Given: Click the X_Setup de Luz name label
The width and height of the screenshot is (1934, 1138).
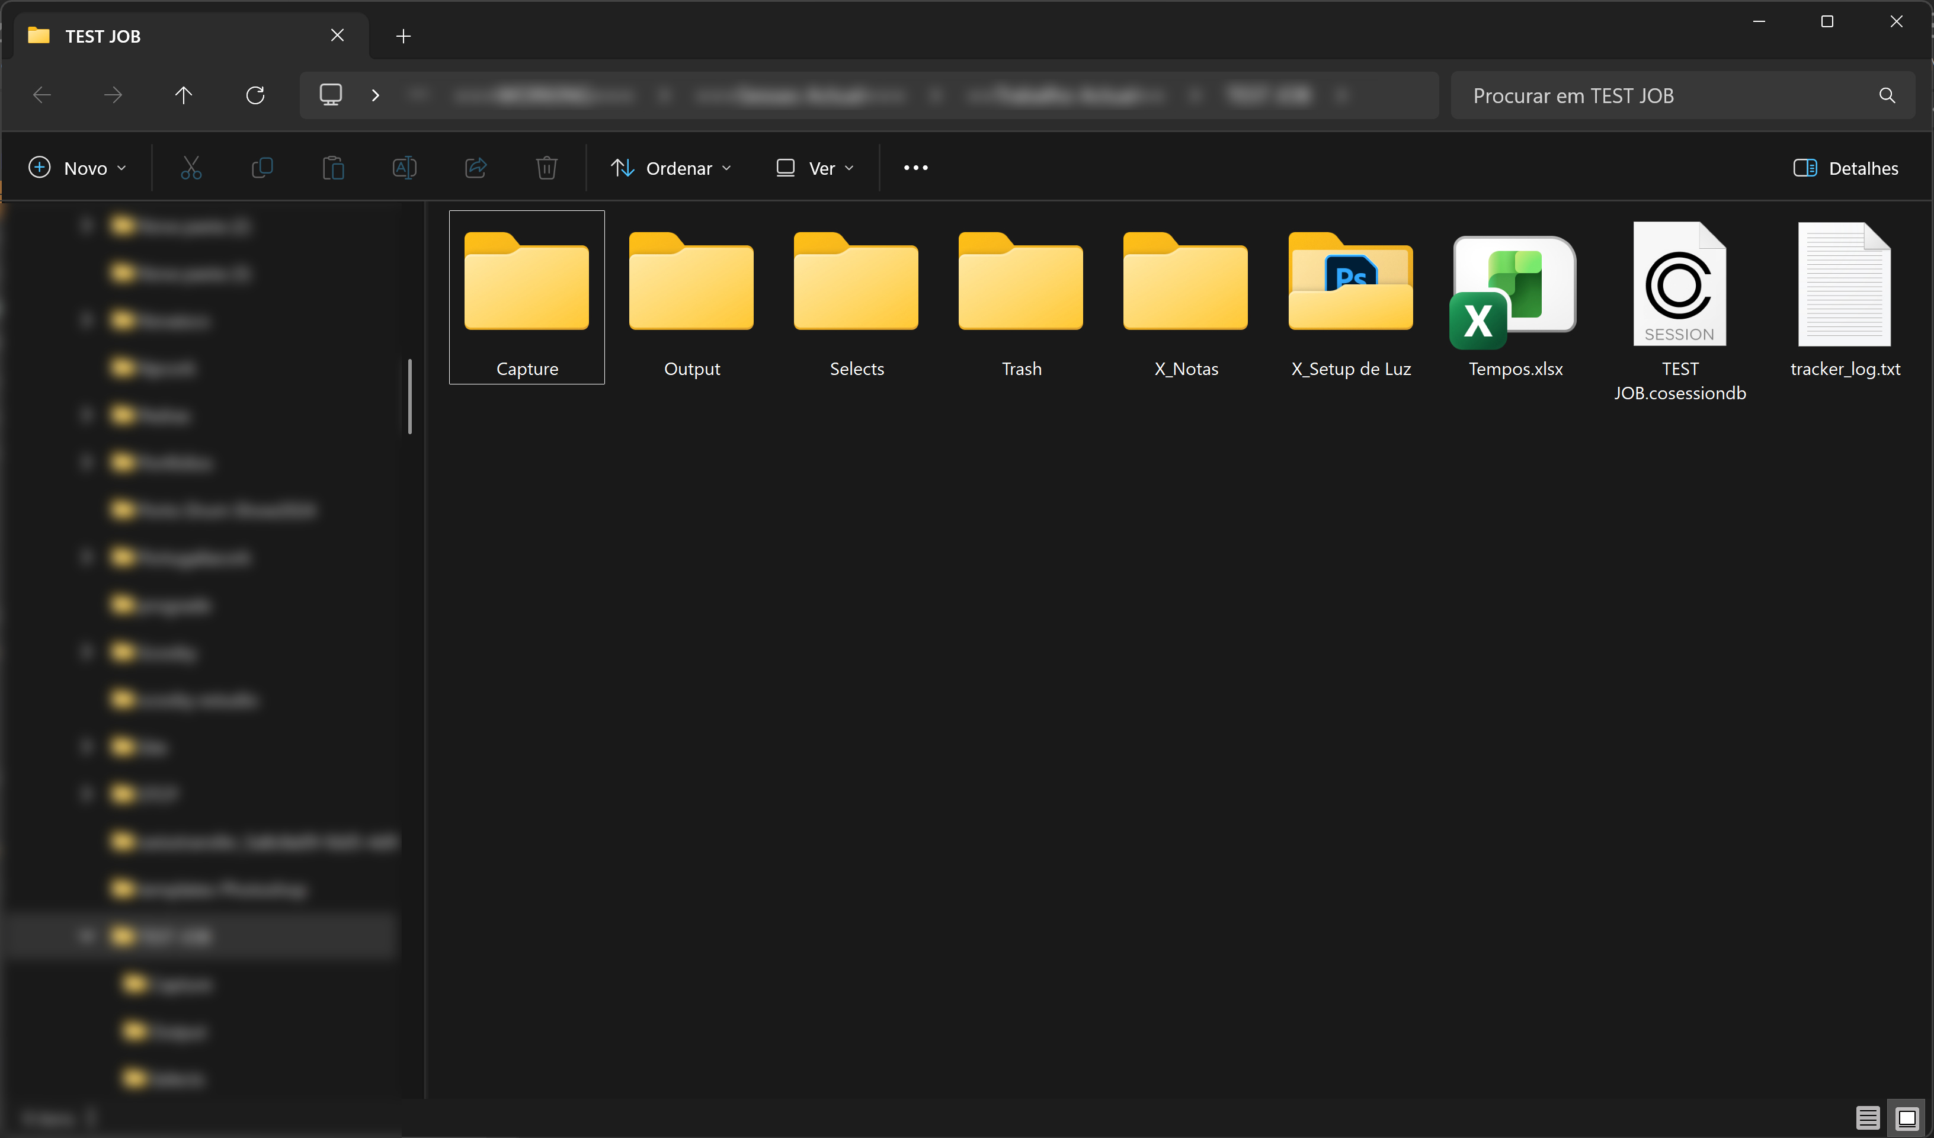Looking at the screenshot, I should point(1351,369).
